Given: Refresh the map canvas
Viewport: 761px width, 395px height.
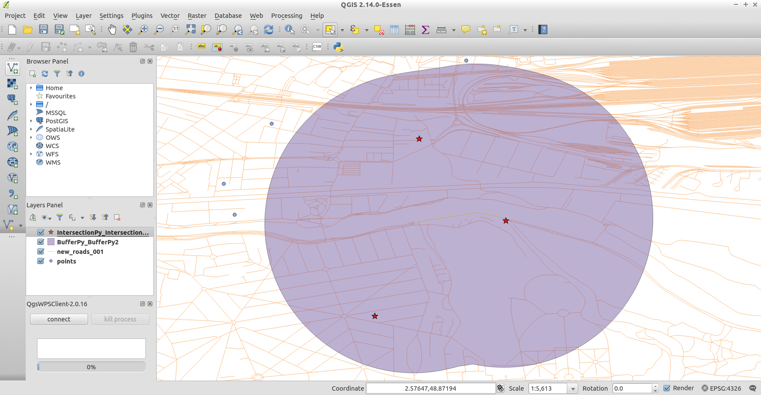Looking at the screenshot, I should coord(269,30).
